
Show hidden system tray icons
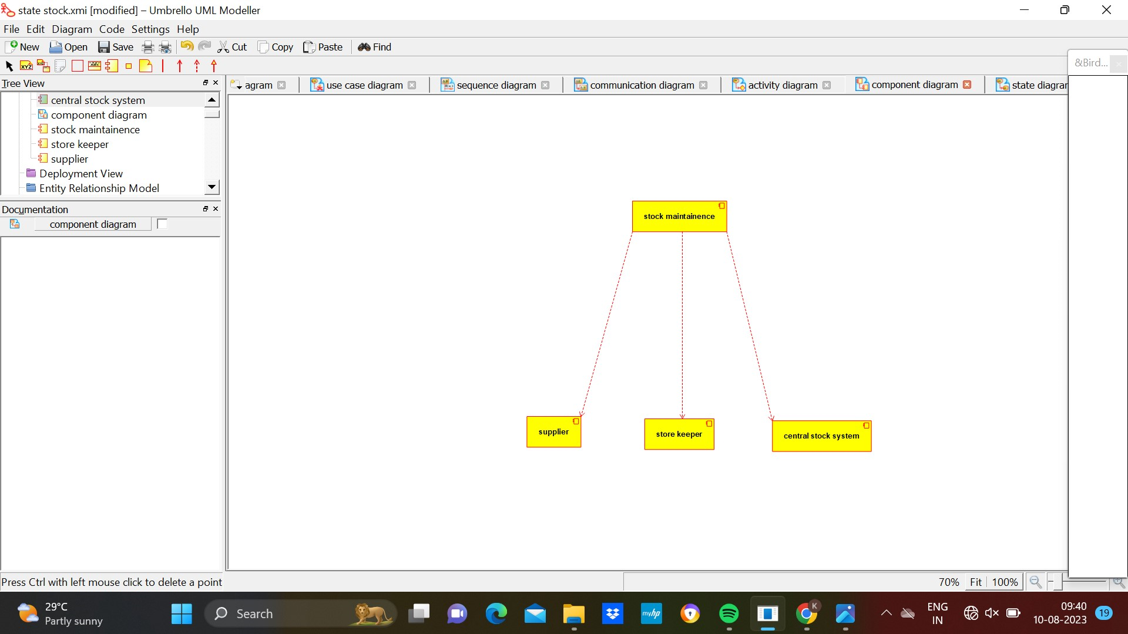point(886,613)
